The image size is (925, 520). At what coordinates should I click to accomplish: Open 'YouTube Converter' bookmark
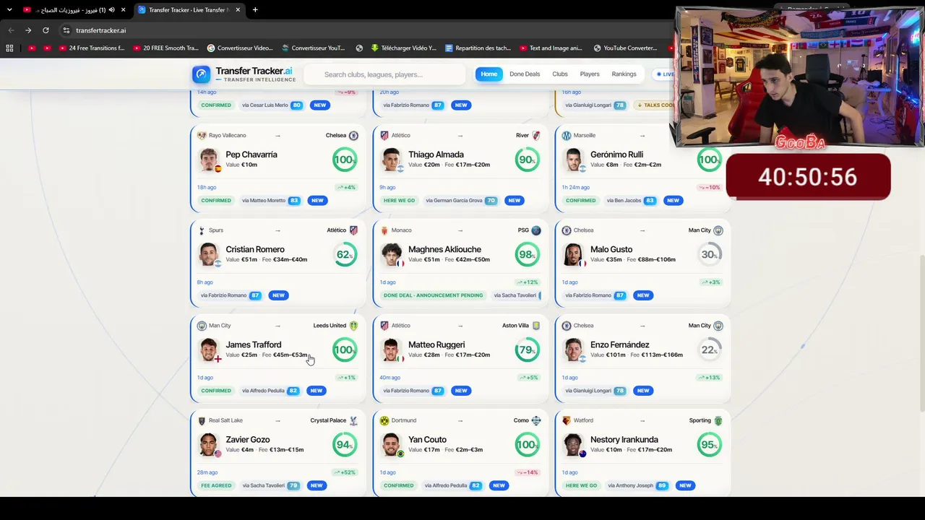pyautogui.click(x=625, y=48)
